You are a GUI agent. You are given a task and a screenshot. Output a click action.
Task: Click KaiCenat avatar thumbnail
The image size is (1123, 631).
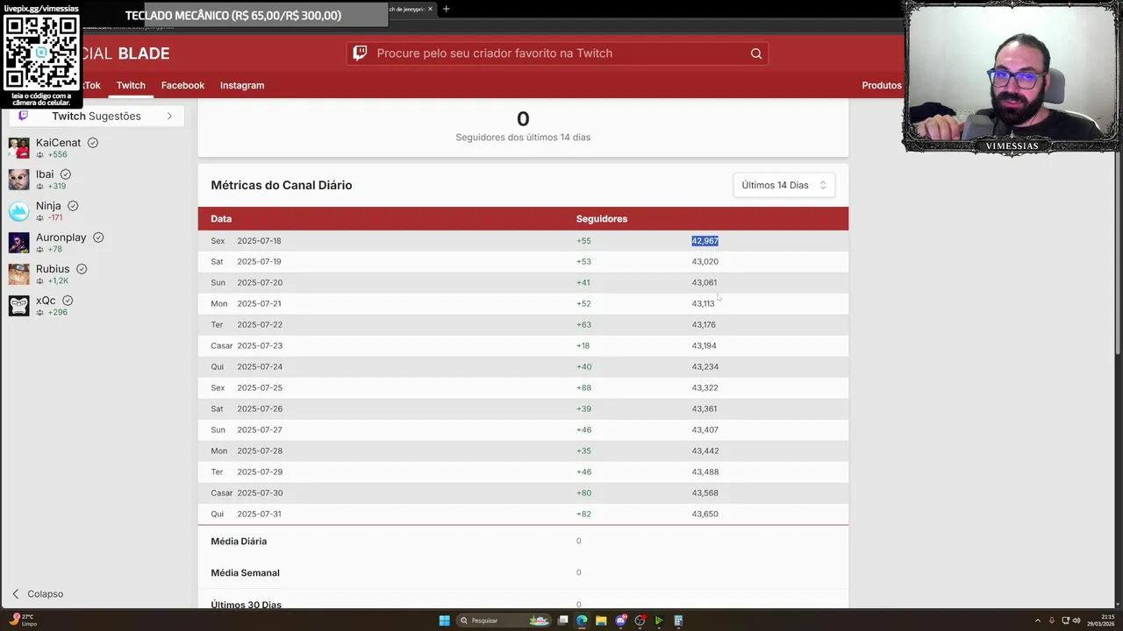coord(18,148)
